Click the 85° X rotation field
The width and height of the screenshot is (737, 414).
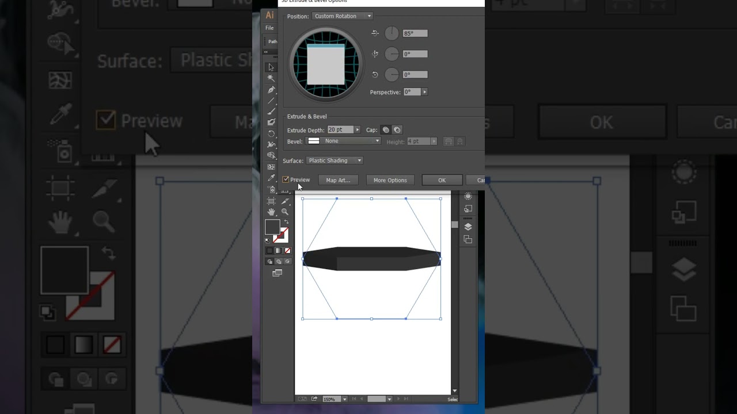415,33
